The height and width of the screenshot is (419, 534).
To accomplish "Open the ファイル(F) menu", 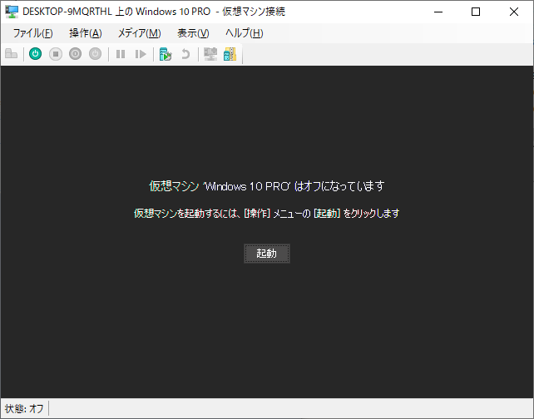I will [32, 33].
